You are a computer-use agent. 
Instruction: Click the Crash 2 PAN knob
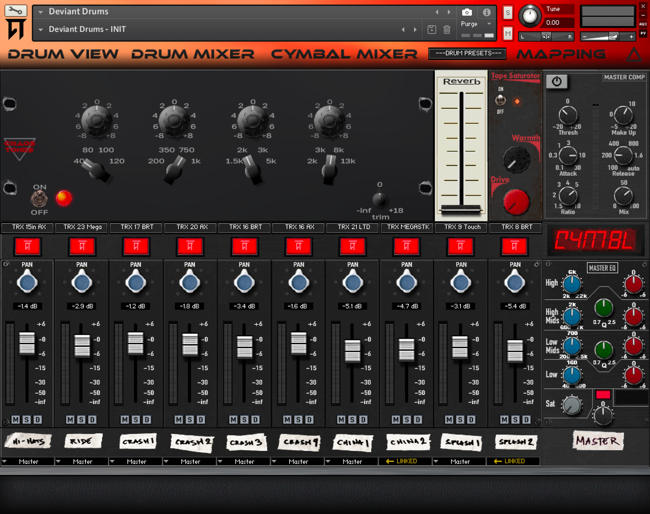(190, 282)
